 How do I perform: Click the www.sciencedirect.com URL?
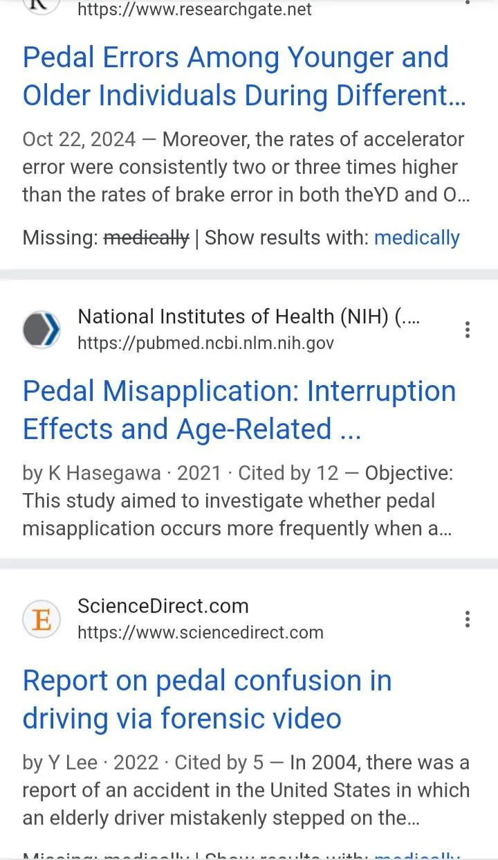tap(201, 632)
